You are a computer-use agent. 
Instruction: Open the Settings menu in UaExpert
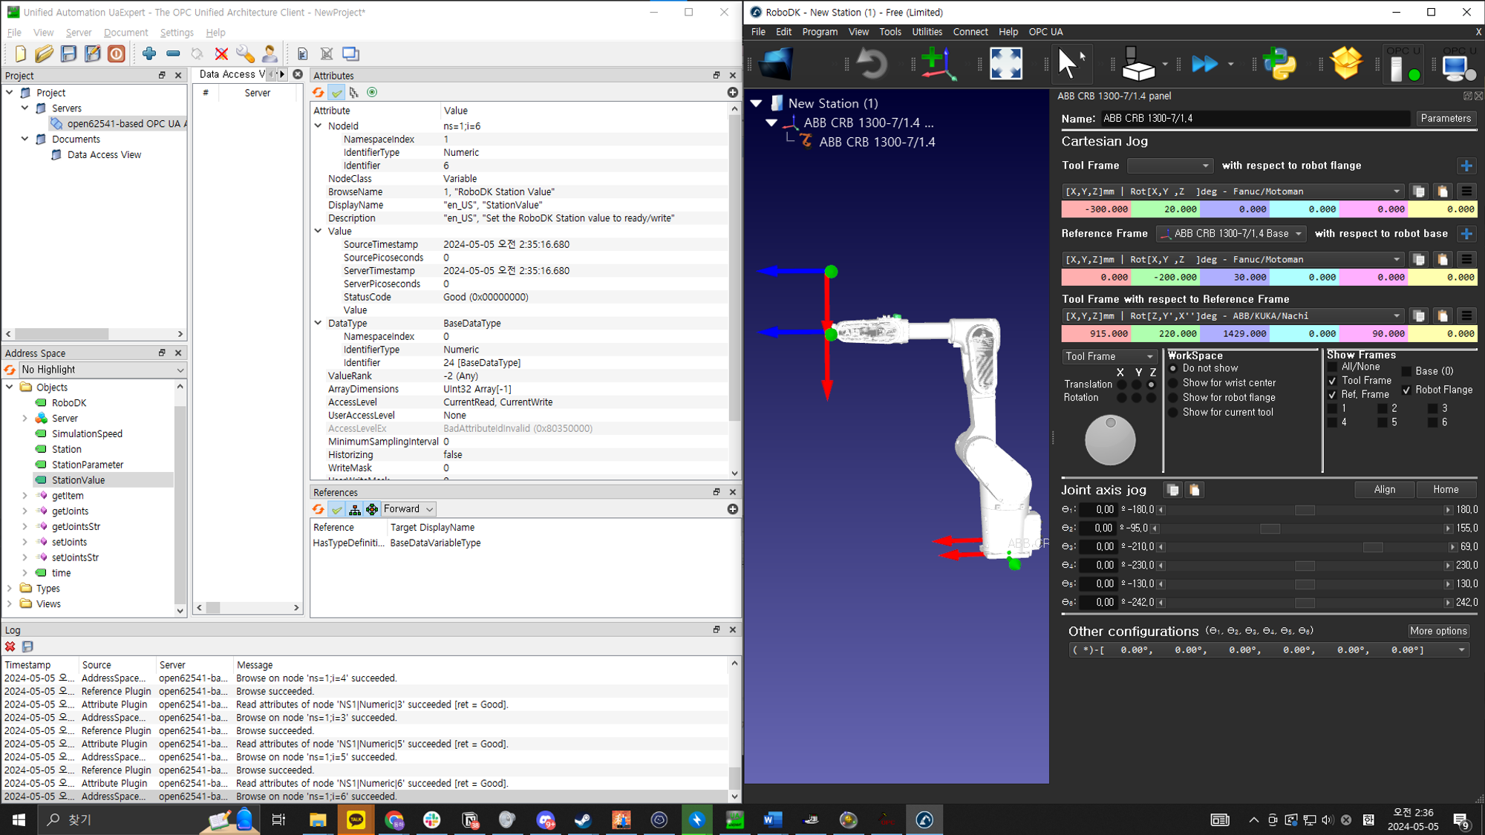[176, 33]
